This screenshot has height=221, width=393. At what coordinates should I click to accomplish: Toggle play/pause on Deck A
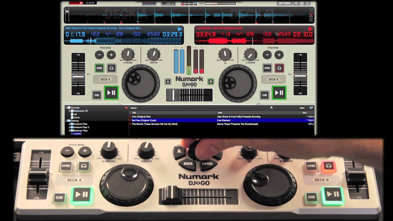111,93
